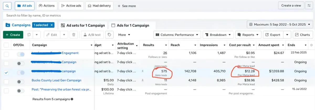Click the $15.00 Daily budget value

tap(109, 80)
